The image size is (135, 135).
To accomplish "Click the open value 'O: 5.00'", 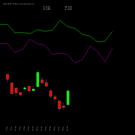I will 47,9.
